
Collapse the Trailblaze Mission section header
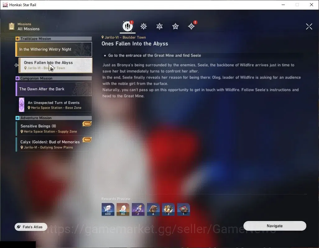[54, 38]
